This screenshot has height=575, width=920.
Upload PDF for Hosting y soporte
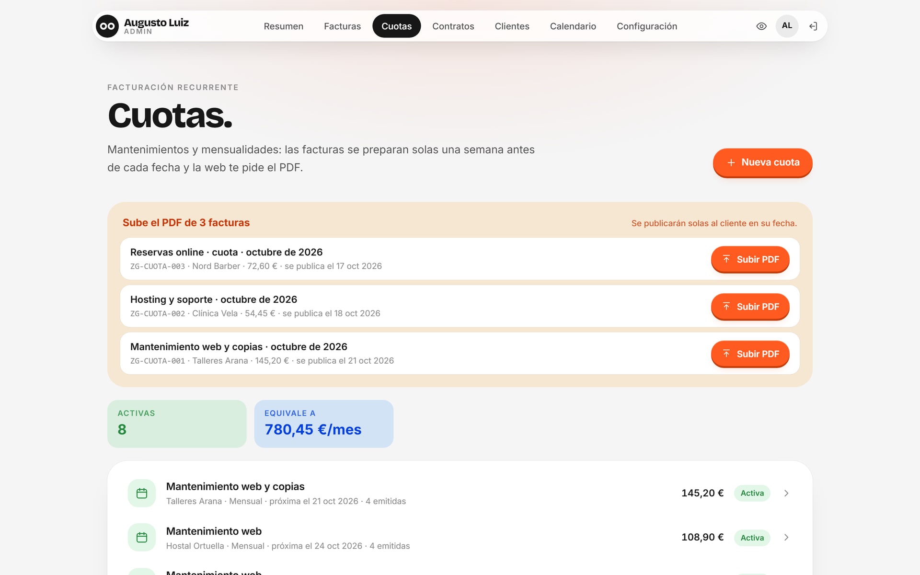pyautogui.click(x=750, y=307)
